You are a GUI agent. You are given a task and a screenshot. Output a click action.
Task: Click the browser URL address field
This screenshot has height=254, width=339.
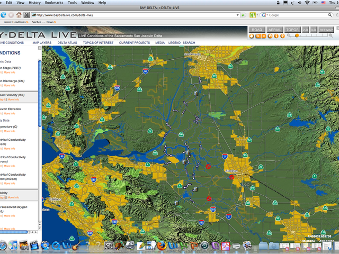[136, 15]
